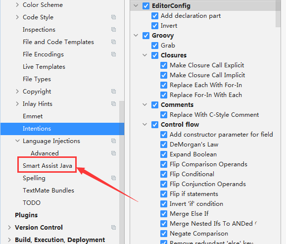Click the copy icon next to File Encodings
Screen dimensions: 286x244
click(113, 54)
